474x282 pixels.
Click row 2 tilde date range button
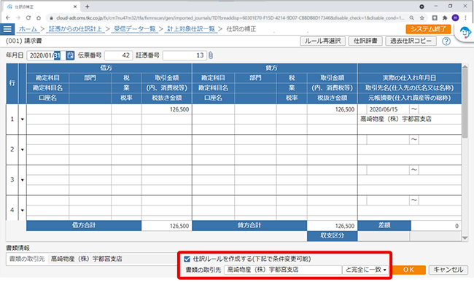pos(414,139)
